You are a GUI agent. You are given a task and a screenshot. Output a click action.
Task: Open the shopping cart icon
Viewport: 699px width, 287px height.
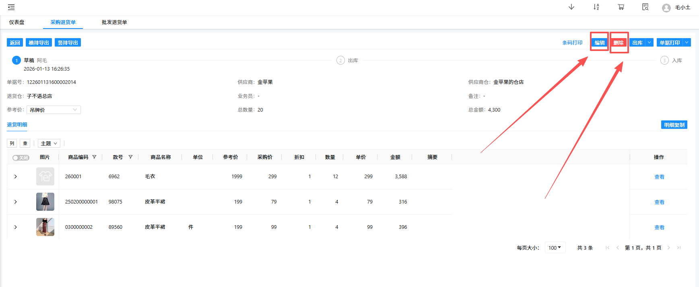tap(621, 7)
